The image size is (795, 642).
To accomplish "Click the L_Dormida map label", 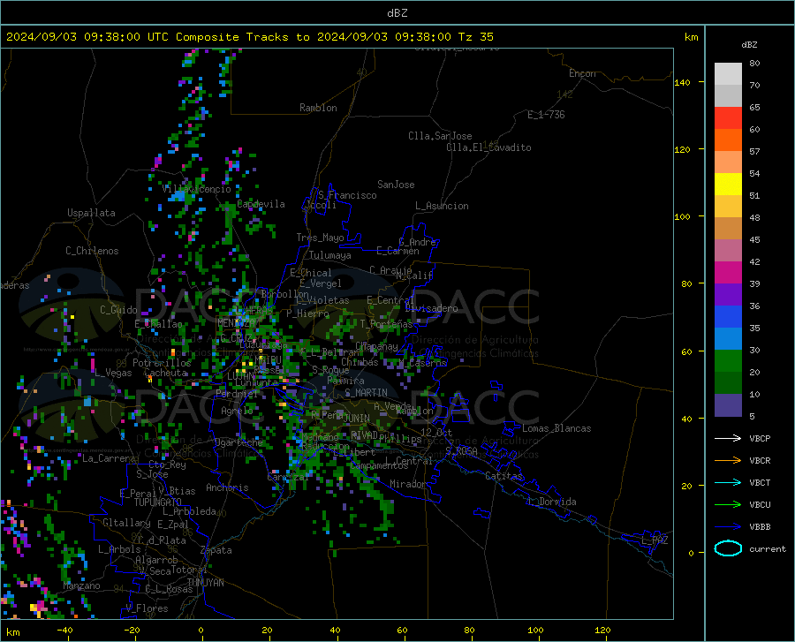I will click(x=551, y=502).
